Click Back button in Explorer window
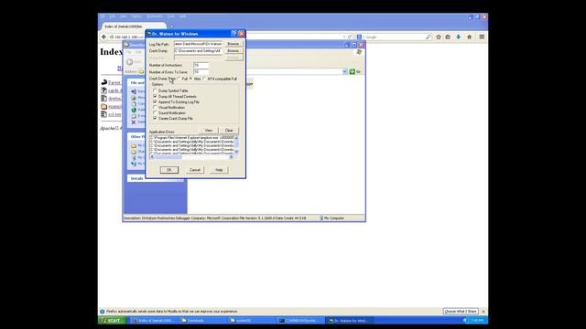Screen dimensions: 586x329 pos(135,61)
